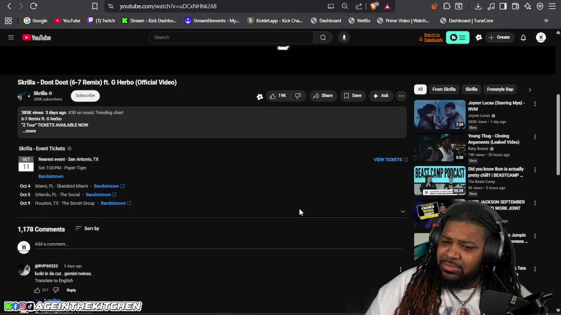Open the Twitch bookmark
The height and width of the screenshot is (315, 561).
pos(101,21)
